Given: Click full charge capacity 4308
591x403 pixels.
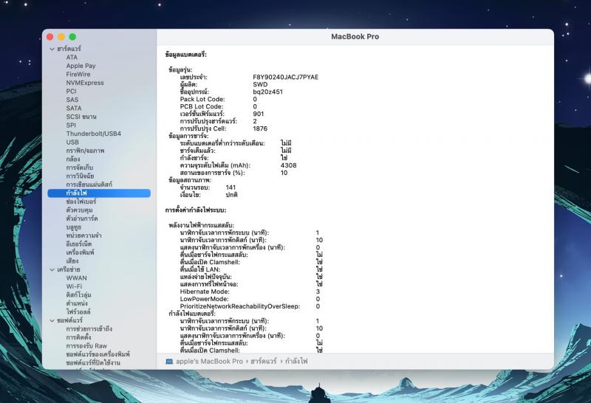Looking at the screenshot, I should coord(288,165).
